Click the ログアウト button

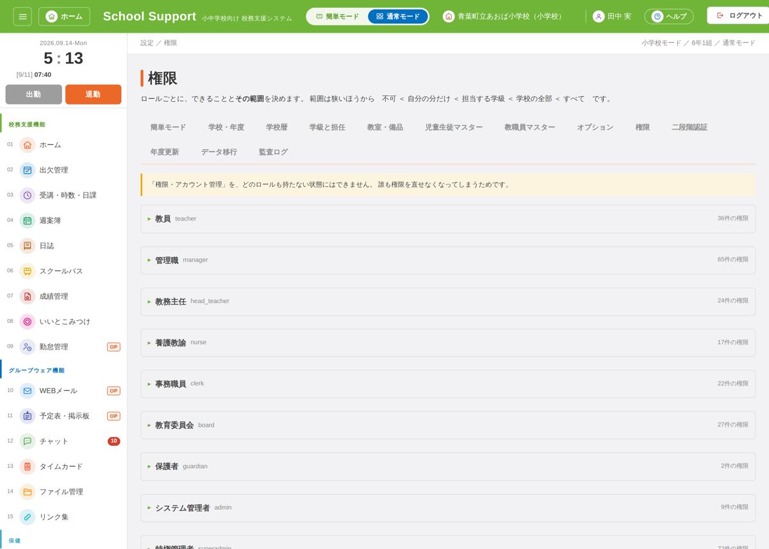pos(740,15)
